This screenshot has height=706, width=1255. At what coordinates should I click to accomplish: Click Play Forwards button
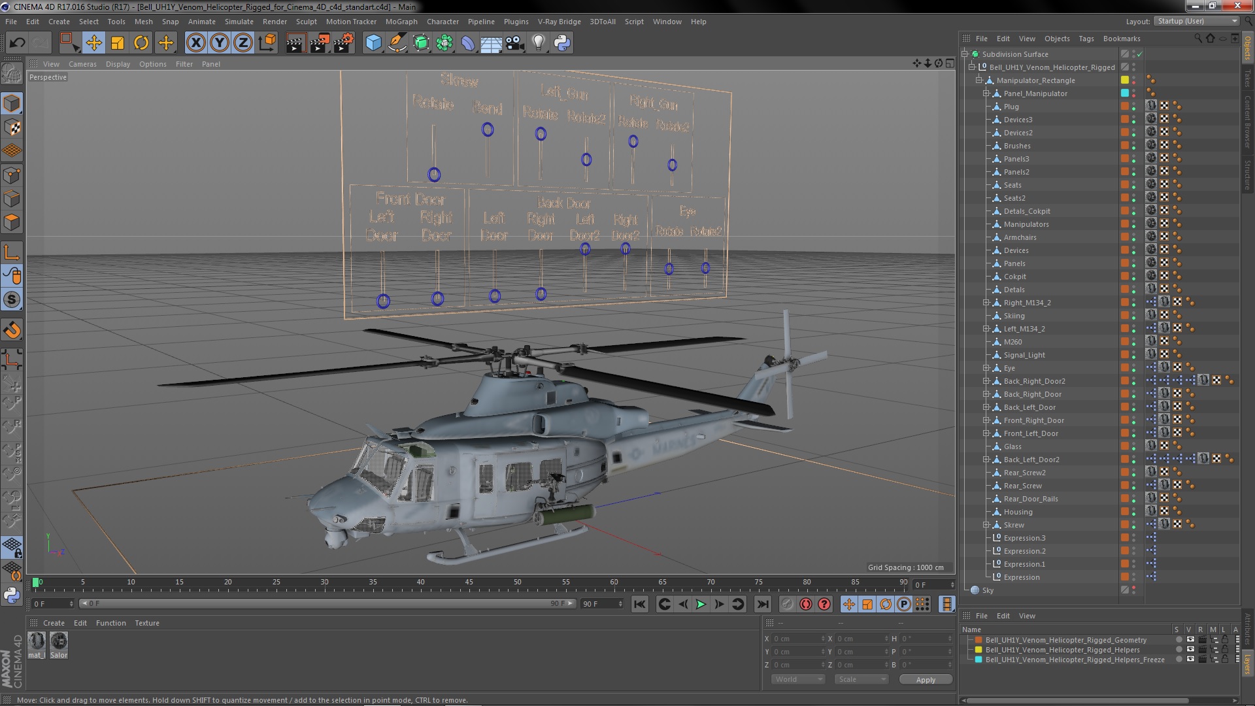[x=701, y=605]
